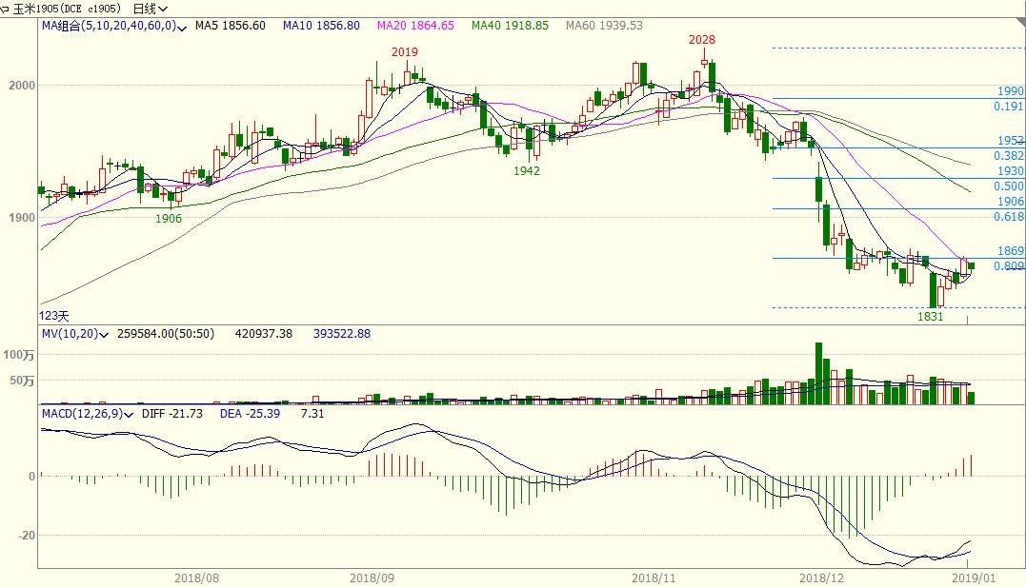Screen dimensions: 1026x587
Task: Click the MACD DIFF -21.73 value
Action: tap(167, 414)
